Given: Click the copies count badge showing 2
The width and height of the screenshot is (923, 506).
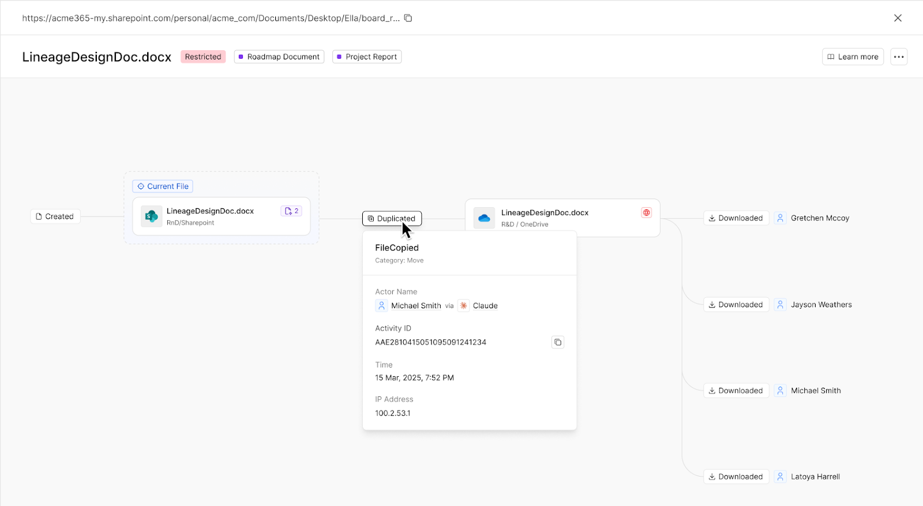Looking at the screenshot, I should (x=291, y=211).
